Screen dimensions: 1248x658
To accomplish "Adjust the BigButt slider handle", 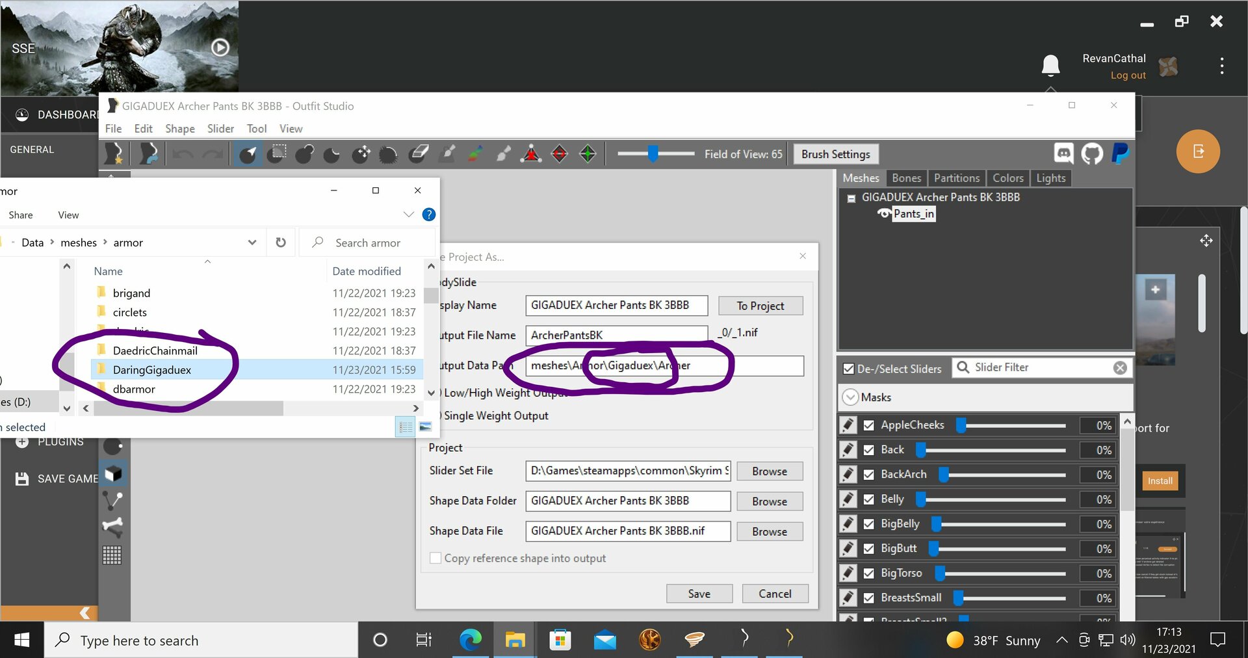I will point(933,549).
